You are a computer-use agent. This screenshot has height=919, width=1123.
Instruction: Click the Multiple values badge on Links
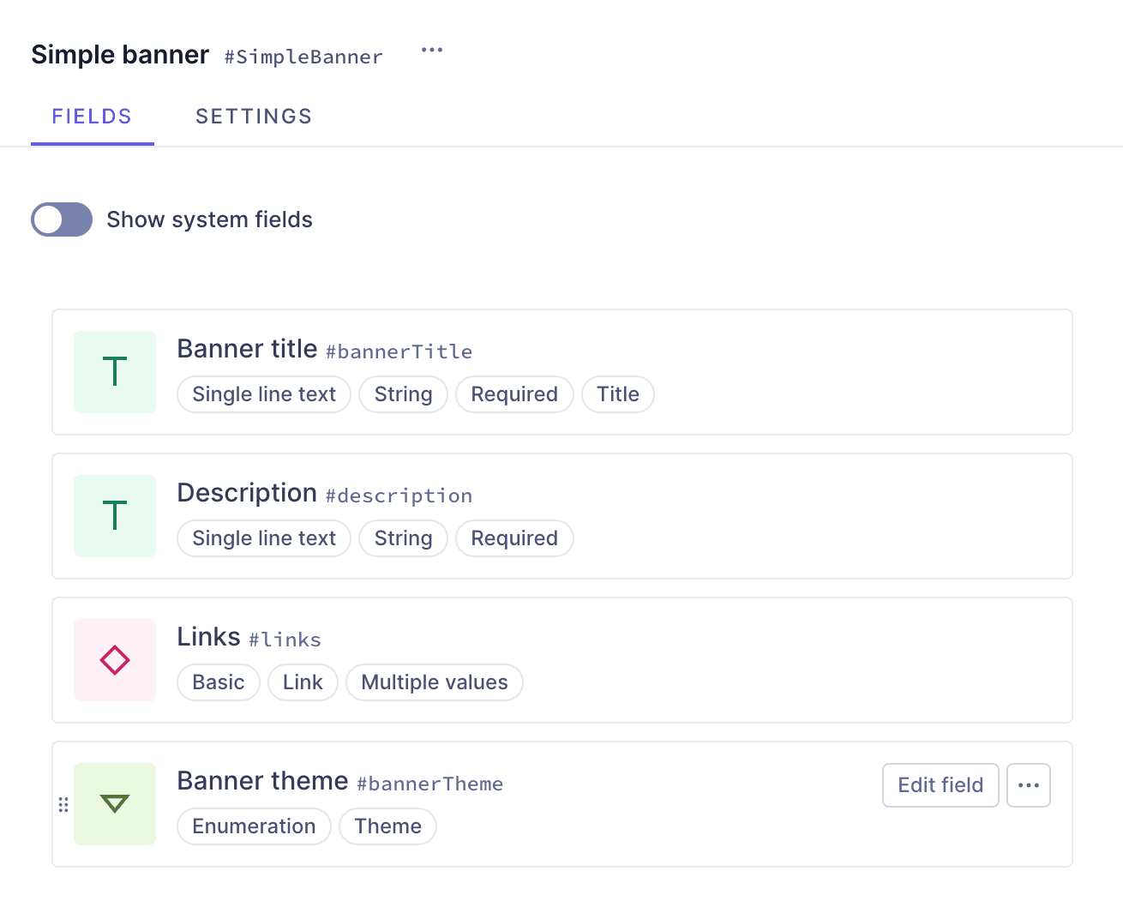(434, 682)
